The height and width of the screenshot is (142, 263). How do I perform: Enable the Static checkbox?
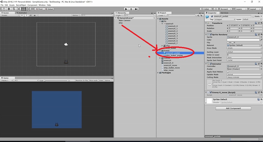point(253,16)
